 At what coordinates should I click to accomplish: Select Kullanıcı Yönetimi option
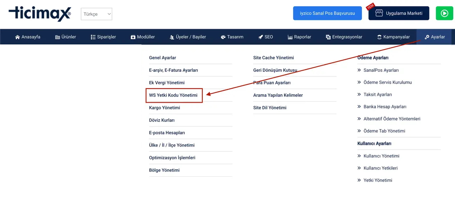click(x=381, y=156)
